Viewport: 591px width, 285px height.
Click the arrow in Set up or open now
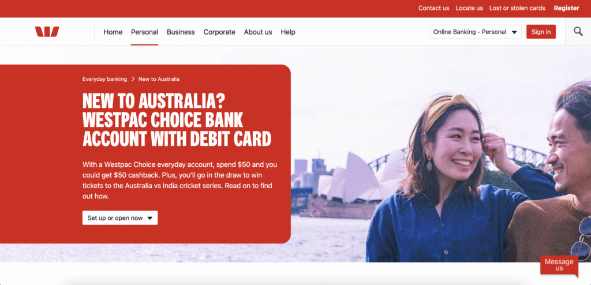coord(149,218)
